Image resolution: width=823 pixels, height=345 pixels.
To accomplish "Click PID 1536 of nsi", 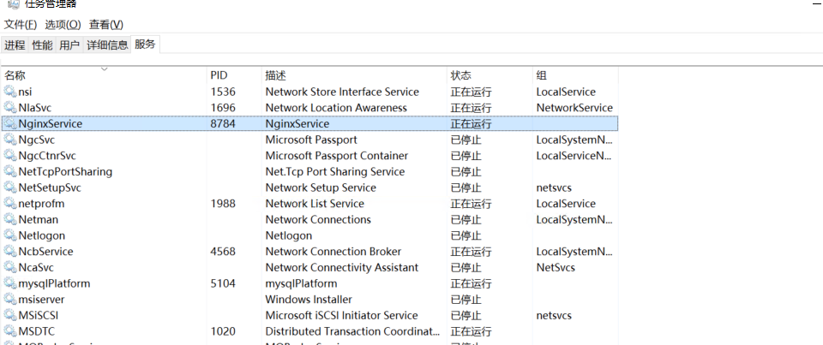I will 223,92.
